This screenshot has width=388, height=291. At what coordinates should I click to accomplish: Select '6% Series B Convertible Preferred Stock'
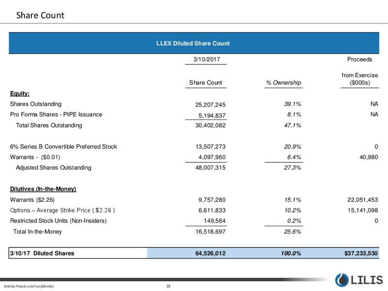64,147
